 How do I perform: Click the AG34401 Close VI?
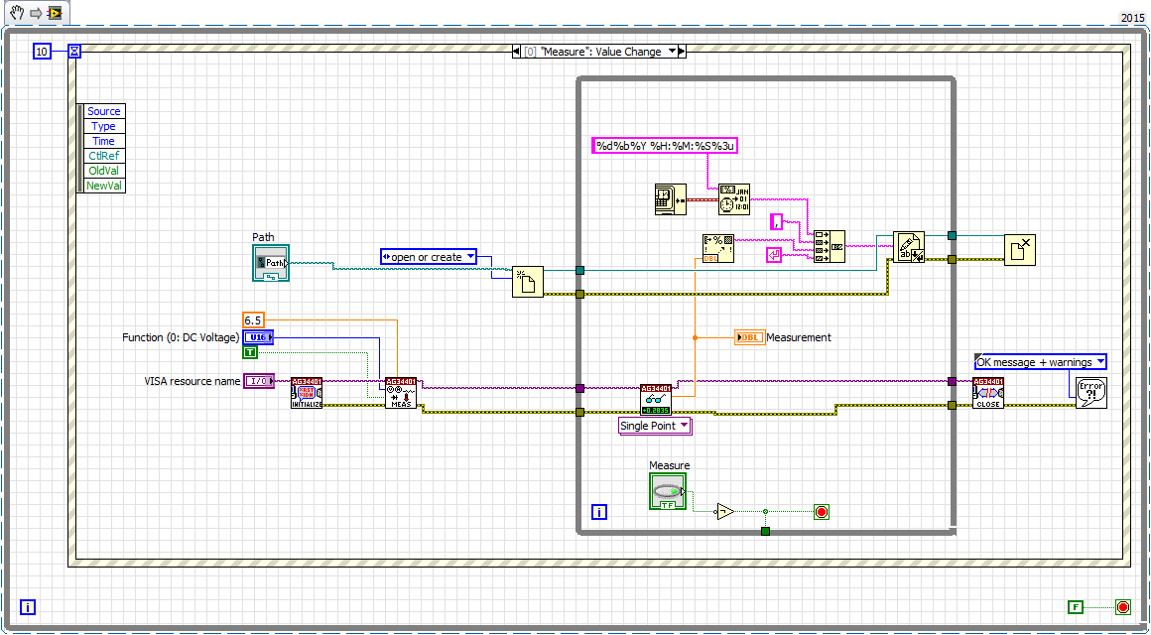[987, 393]
